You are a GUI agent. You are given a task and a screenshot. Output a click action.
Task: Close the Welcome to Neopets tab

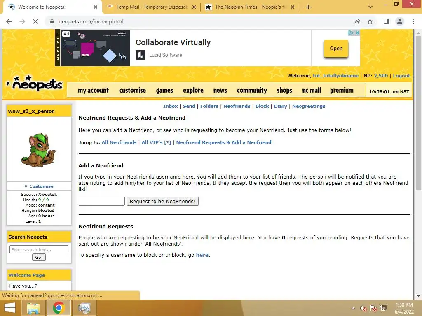coord(96,7)
